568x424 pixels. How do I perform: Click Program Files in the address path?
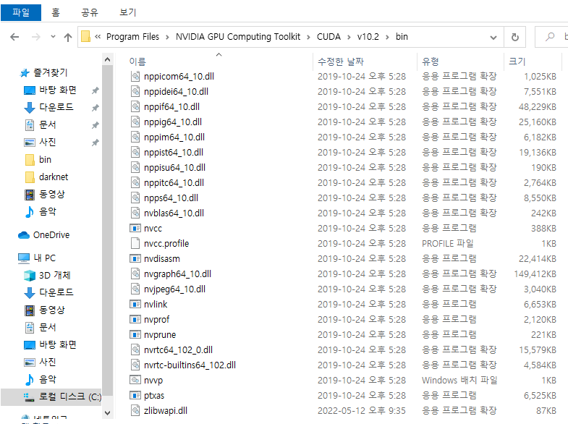tap(132, 37)
